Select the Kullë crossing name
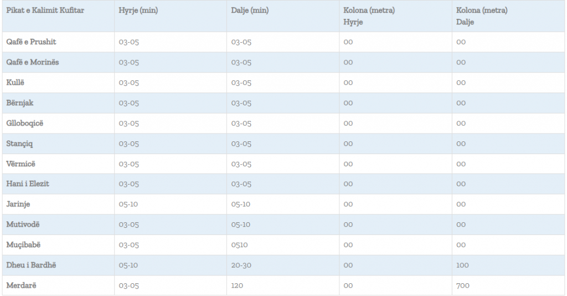567x296 pixels. point(15,83)
